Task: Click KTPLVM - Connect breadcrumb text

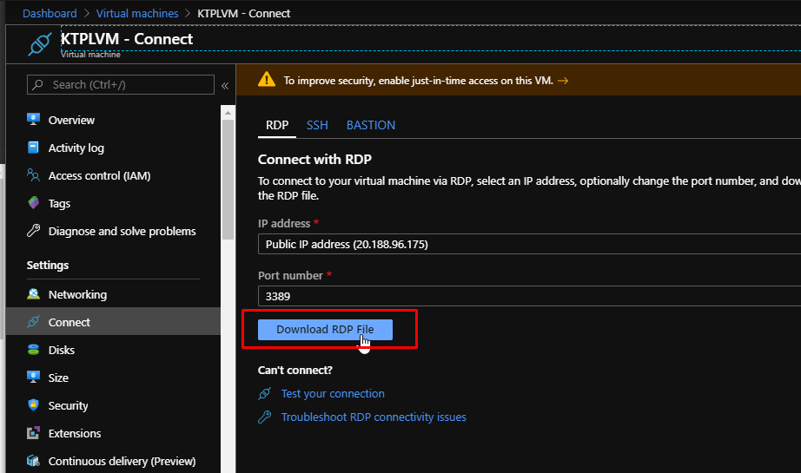Action: click(x=243, y=13)
